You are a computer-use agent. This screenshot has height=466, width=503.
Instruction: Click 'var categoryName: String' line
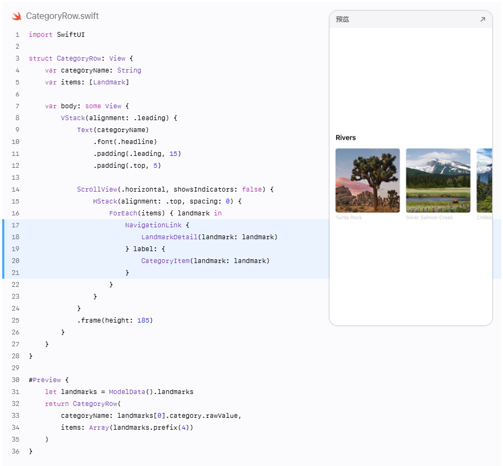(x=93, y=70)
